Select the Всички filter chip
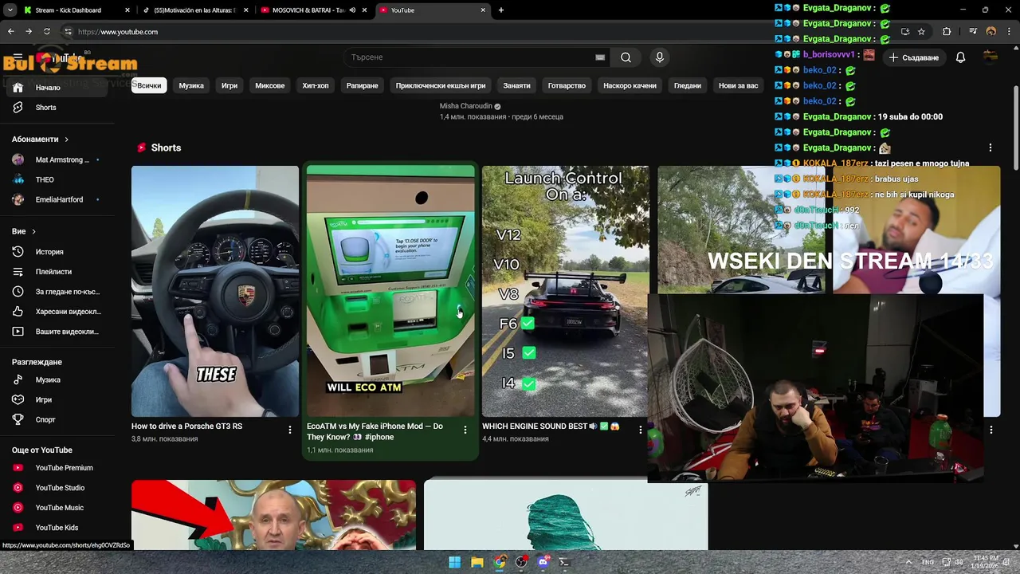1020x574 pixels. pyautogui.click(x=149, y=85)
